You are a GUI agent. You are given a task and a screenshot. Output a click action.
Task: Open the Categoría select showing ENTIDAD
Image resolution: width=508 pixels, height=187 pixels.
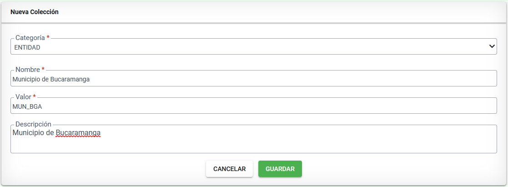[254, 47]
